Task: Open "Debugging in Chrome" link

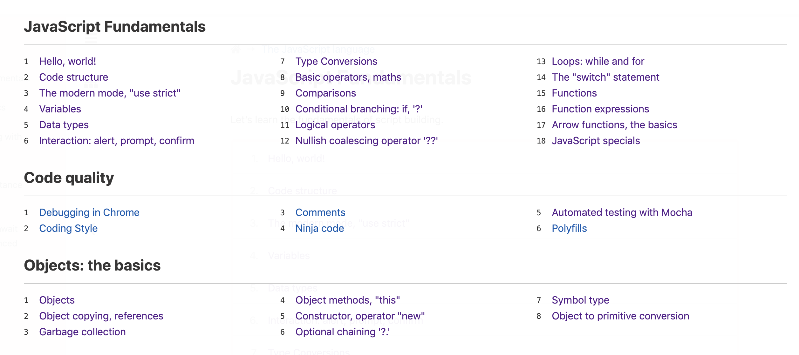Action: (x=89, y=212)
